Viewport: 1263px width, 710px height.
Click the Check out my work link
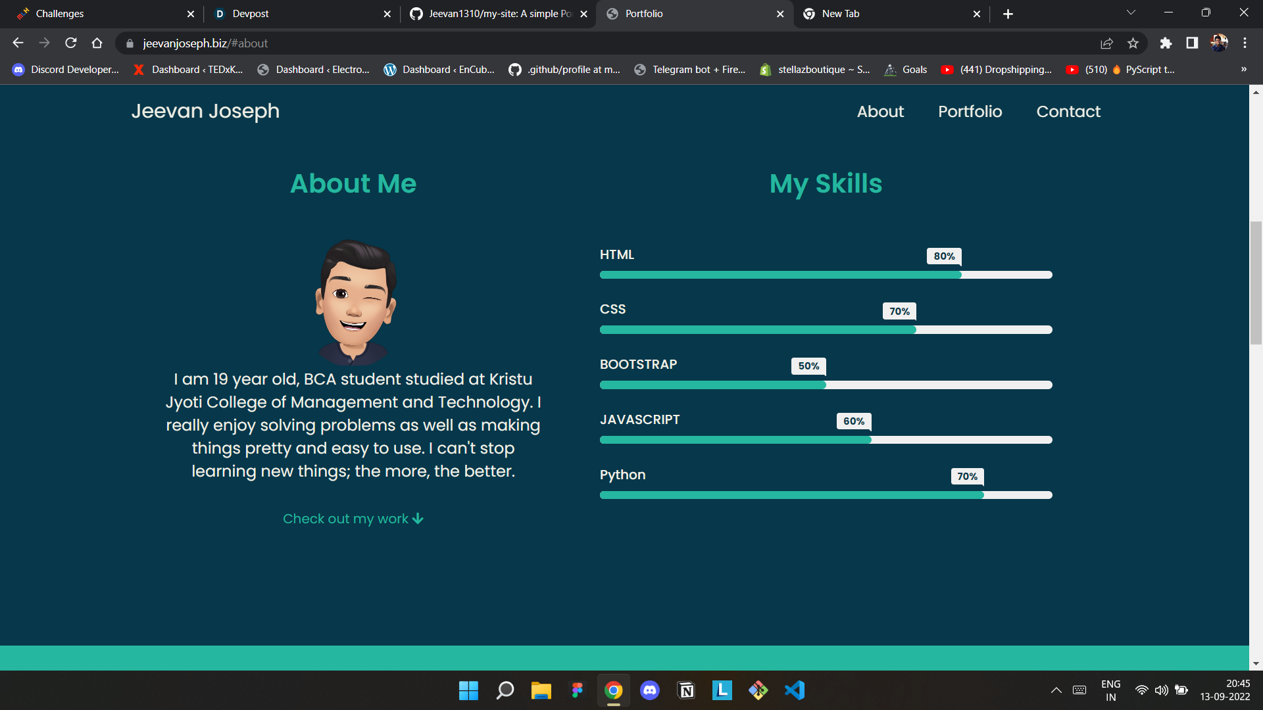coord(353,519)
